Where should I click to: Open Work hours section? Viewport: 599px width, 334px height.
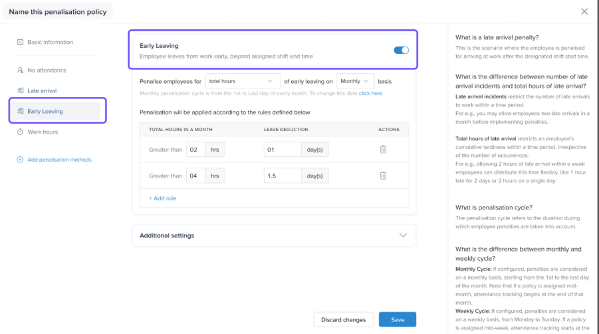pos(43,132)
